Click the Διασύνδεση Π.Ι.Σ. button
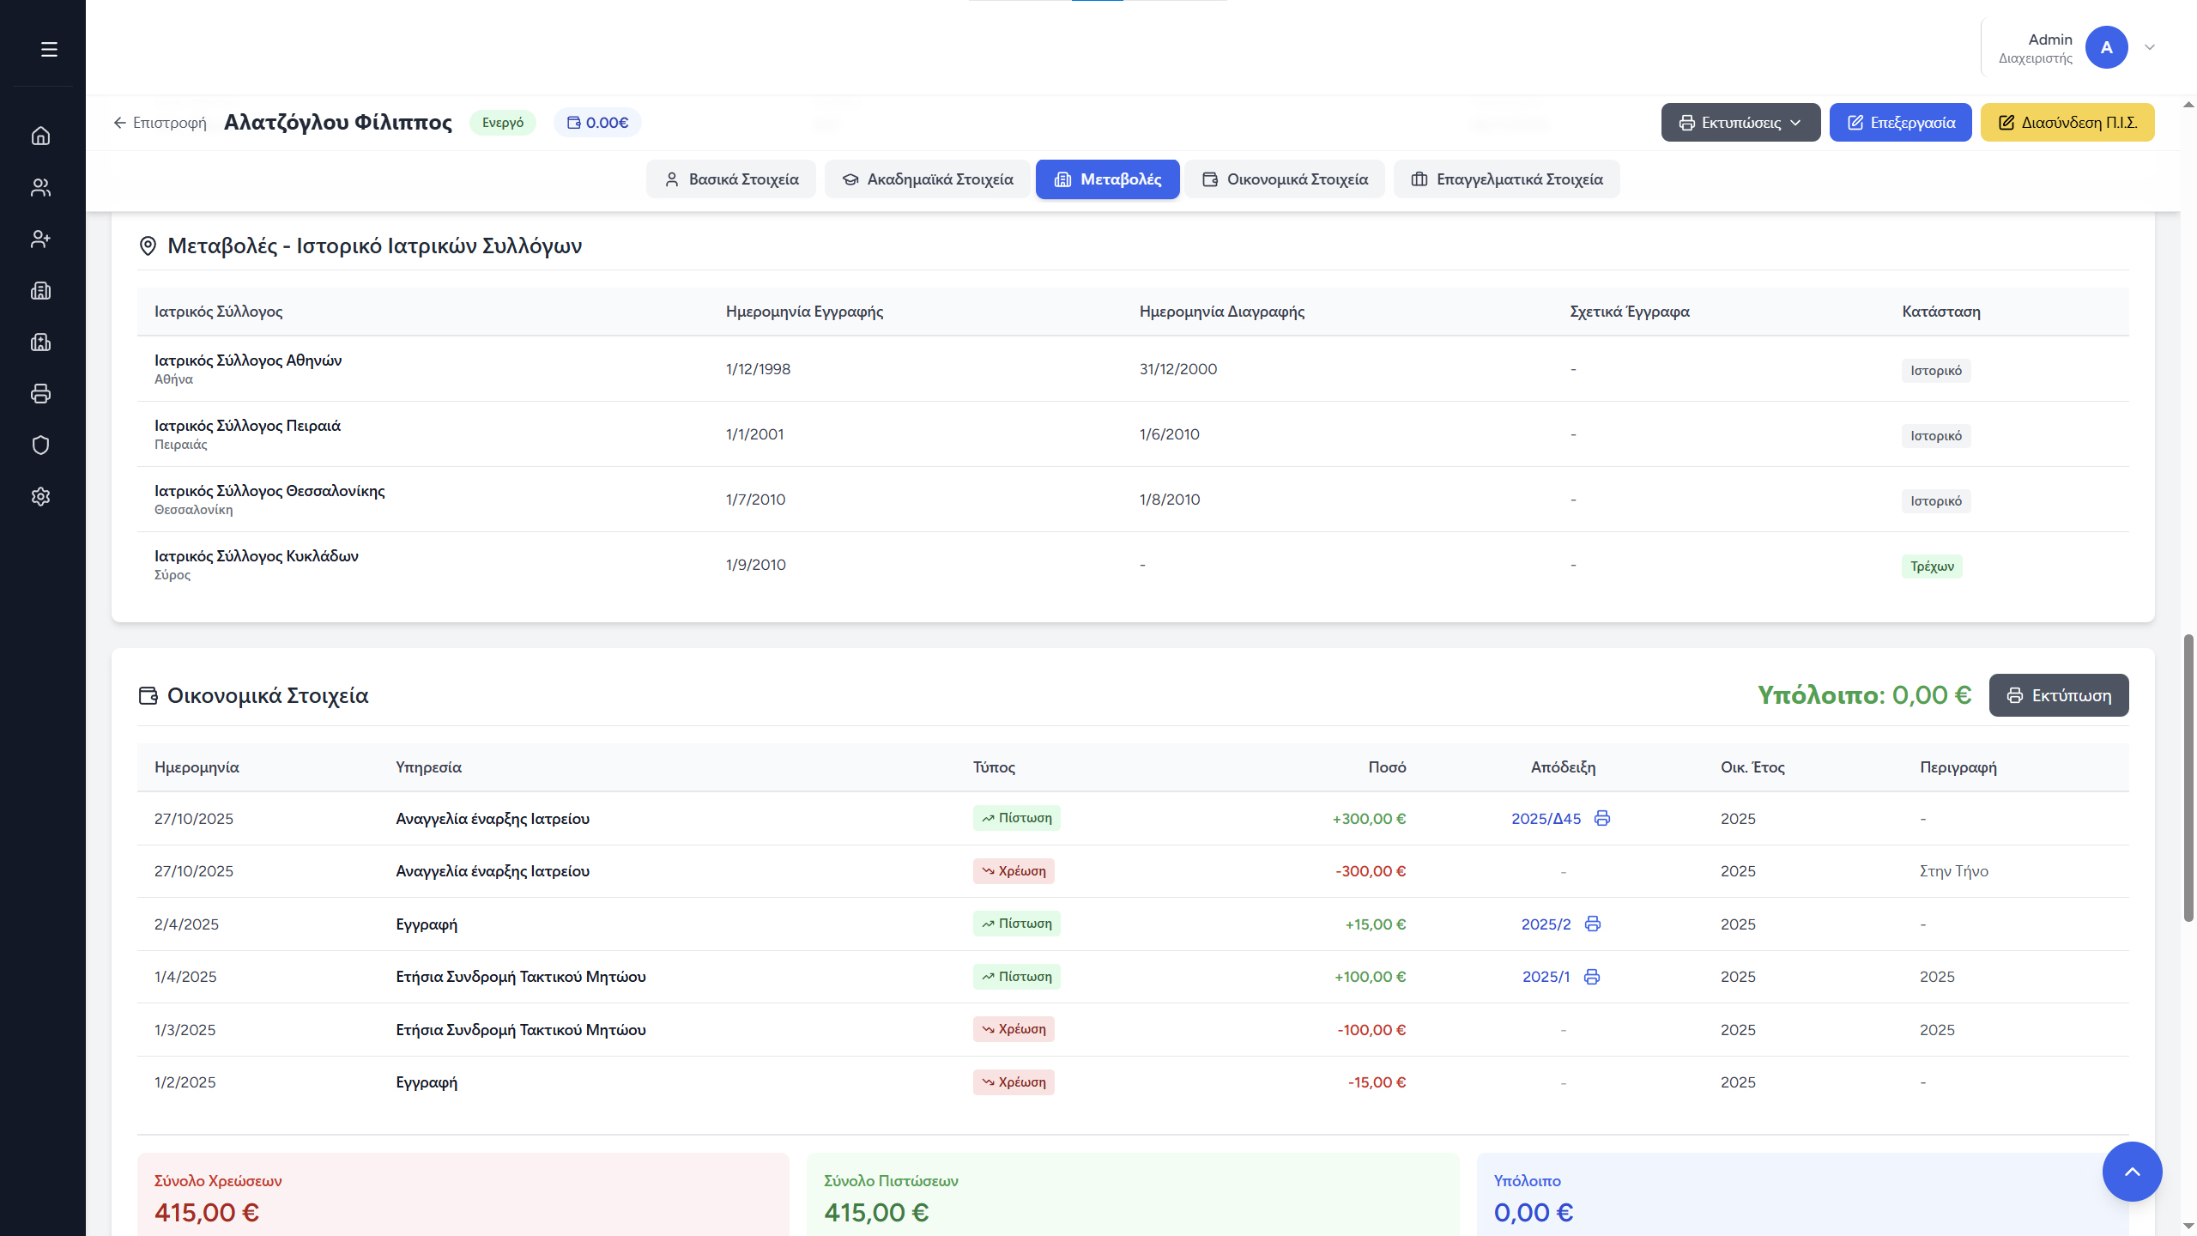Image resolution: width=2197 pixels, height=1236 pixels. click(x=2067, y=123)
